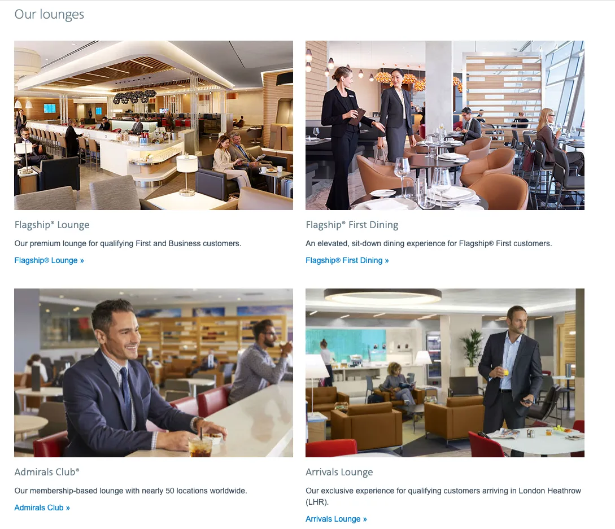
Task: Go to the Arrivals Lounge » link
Action: [x=336, y=519]
